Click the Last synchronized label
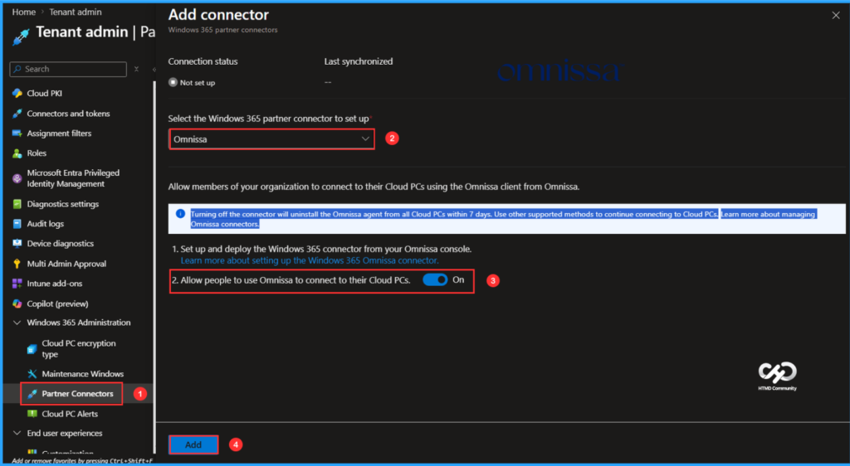850x466 pixels. (359, 61)
